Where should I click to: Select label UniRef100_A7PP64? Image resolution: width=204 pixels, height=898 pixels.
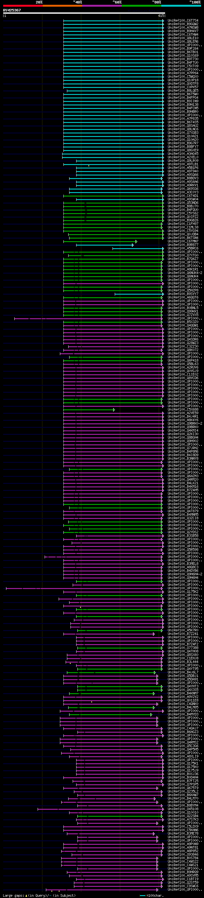point(183,73)
